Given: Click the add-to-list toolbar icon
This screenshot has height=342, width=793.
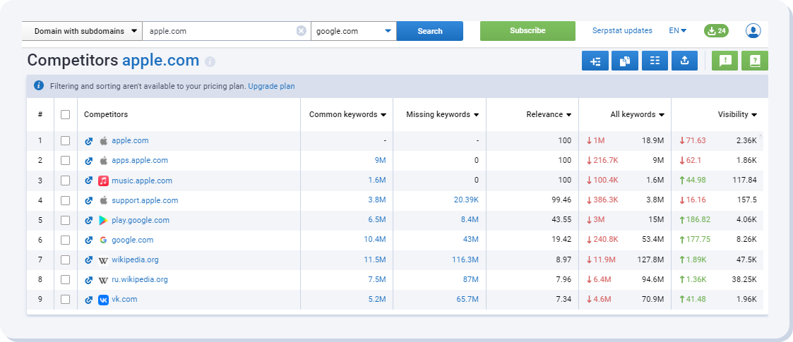Looking at the screenshot, I should tap(595, 61).
